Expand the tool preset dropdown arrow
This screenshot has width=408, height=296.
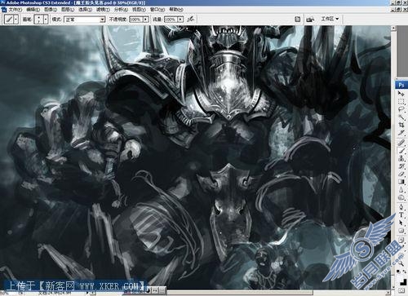[x=16, y=20]
